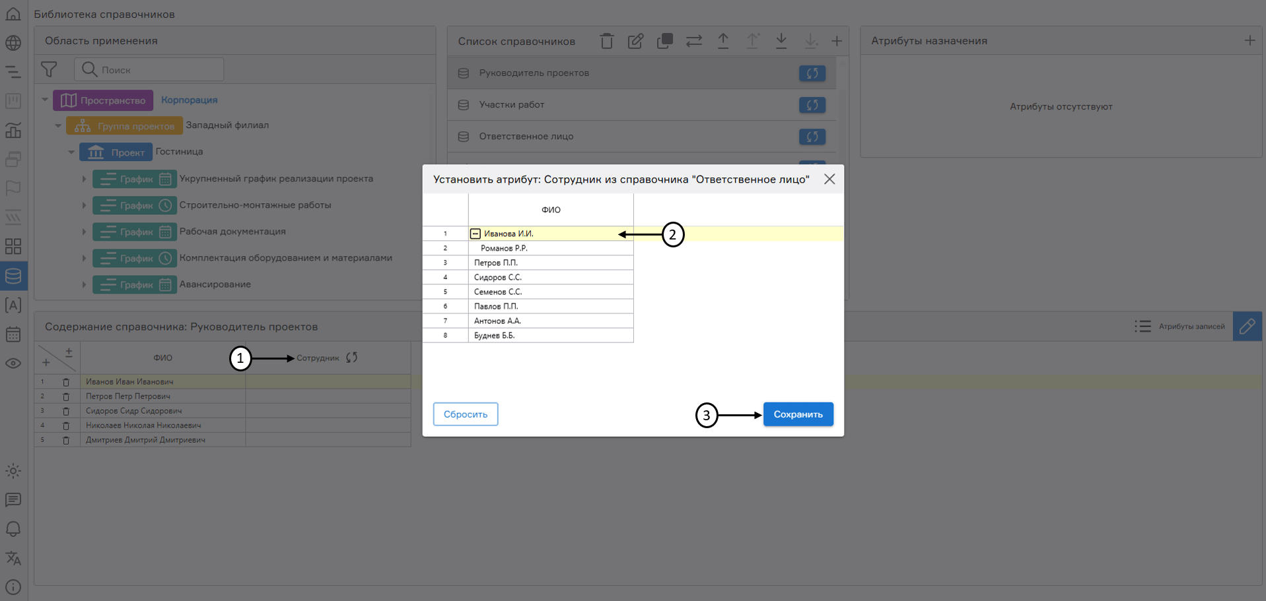Toggle the eye visibility icon in sidebar
Viewport: 1266px width, 601px height.
click(13, 364)
